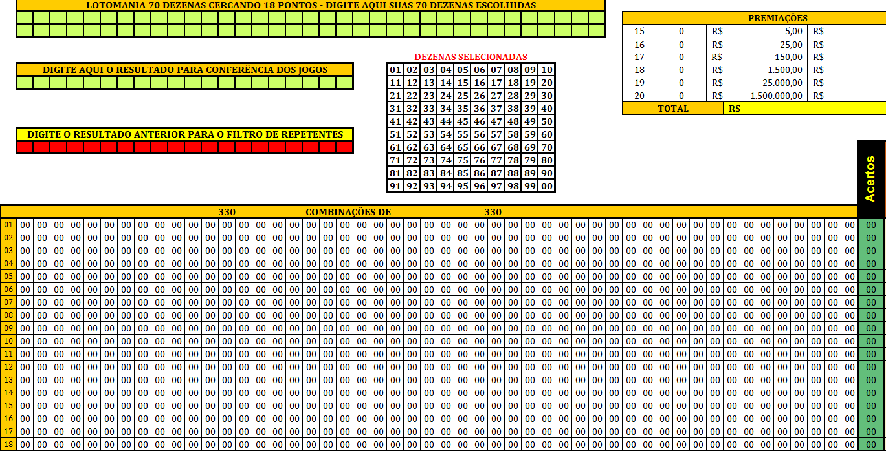Image resolution: width=886 pixels, height=451 pixels.
Task: Select the red 'Dezenas Selecionadas' heading
Action: tap(471, 57)
